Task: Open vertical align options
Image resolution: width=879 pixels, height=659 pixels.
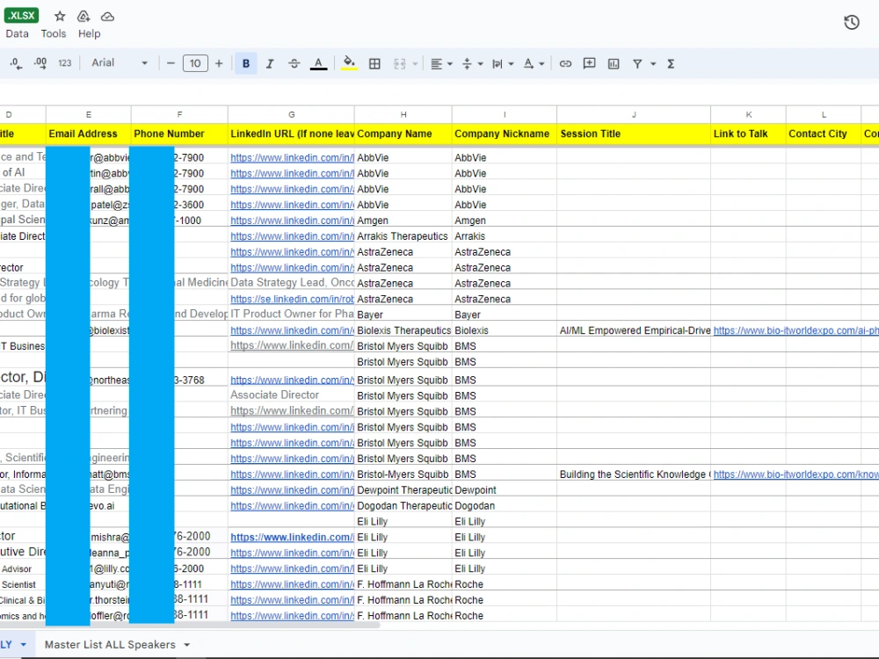Action: (472, 64)
